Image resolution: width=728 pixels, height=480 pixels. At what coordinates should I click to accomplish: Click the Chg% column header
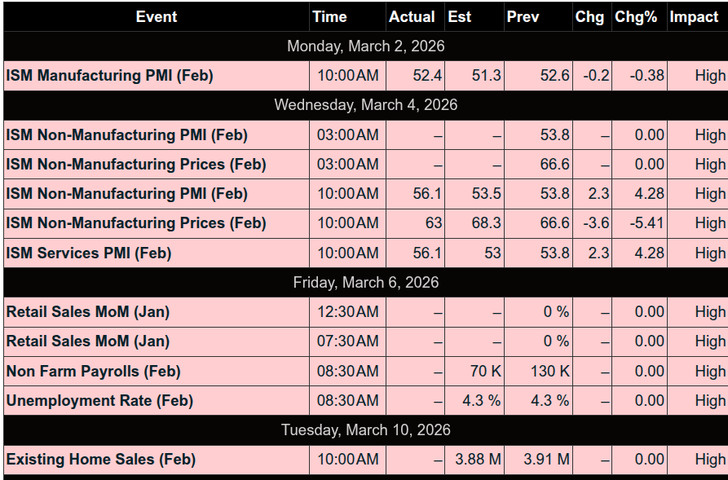click(x=636, y=17)
